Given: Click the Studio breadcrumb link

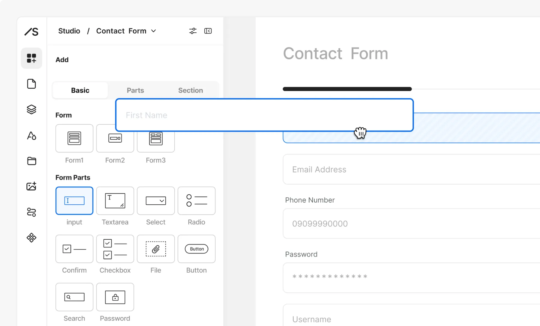Looking at the screenshot, I should coord(69,31).
